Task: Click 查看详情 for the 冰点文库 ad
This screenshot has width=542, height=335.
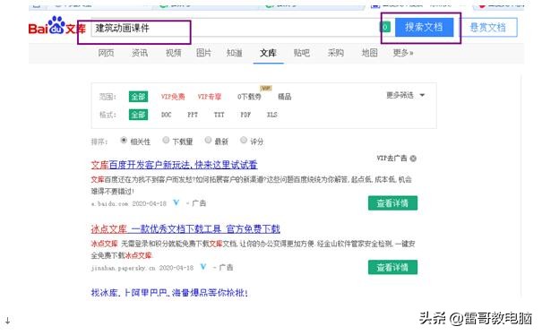Action: click(392, 267)
